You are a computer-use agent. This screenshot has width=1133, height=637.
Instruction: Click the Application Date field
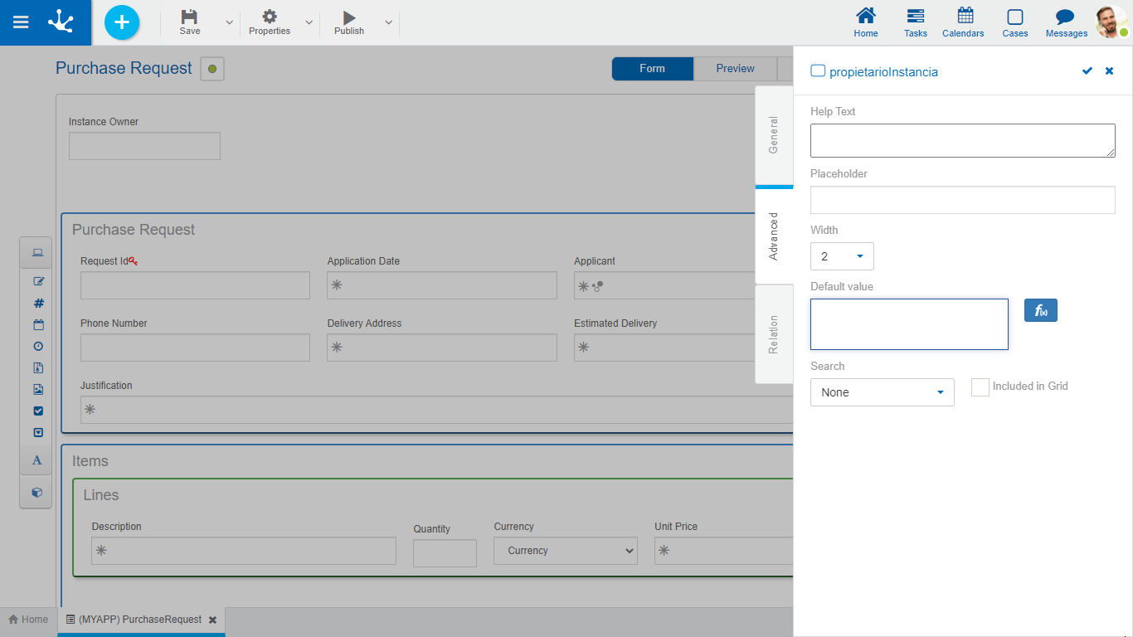(x=442, y=285)
